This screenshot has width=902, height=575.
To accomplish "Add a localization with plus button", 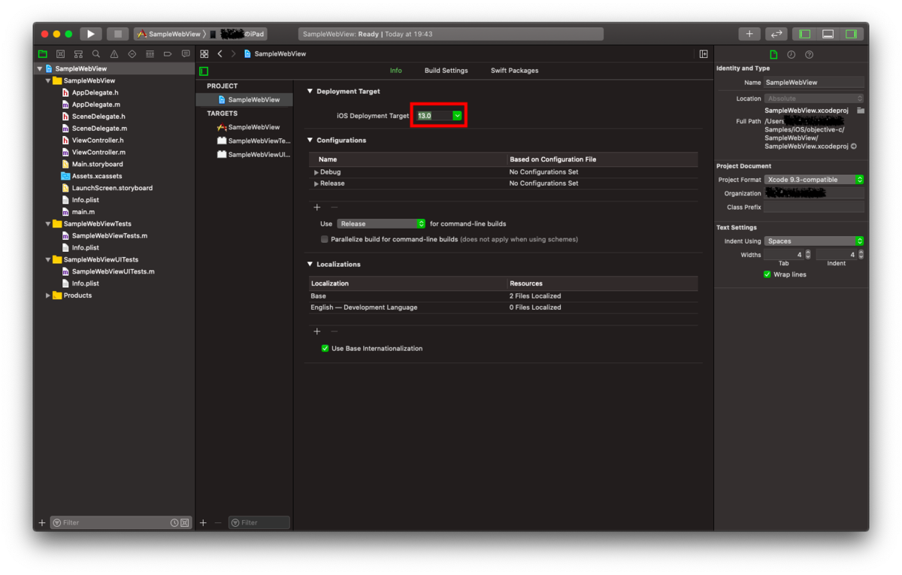I will tap(316, 331).
